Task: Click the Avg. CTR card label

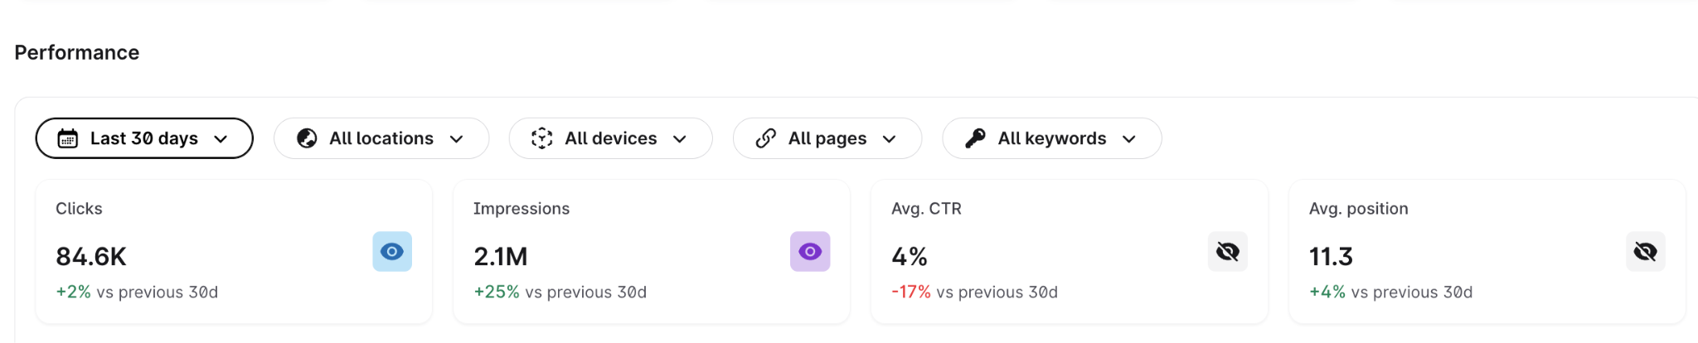Action: coord(926,209)
